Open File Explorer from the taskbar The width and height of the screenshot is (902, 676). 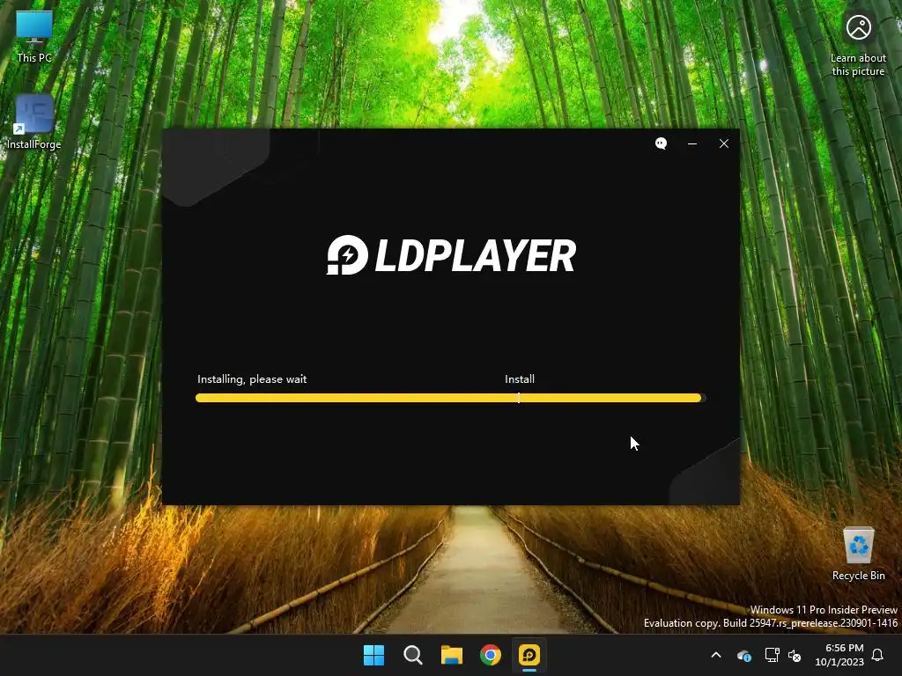(452, 655)
